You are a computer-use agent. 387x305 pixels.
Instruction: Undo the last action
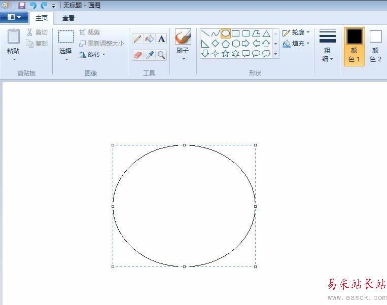click(33, 5)
